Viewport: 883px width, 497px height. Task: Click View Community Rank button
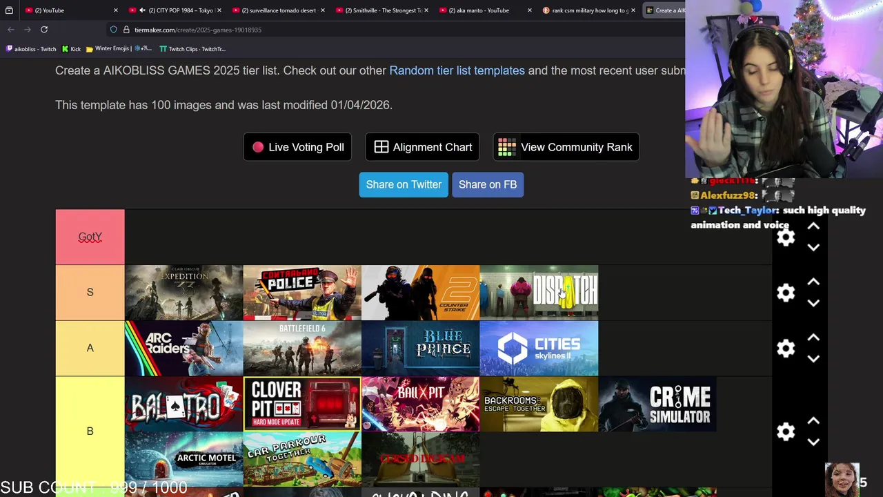pyautogui.click(x=566, y=147)
